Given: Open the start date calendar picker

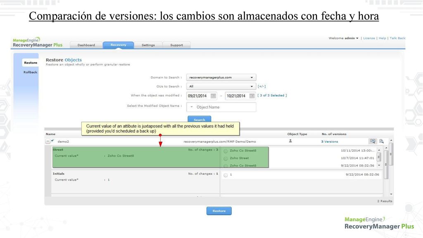Looking at the screenshot, I should (213, 96).
